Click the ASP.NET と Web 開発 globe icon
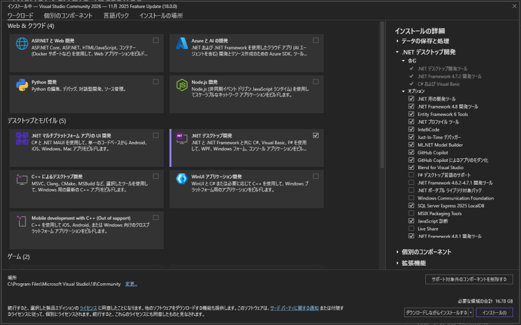This screenshot has width=521, height=325. 22,44
